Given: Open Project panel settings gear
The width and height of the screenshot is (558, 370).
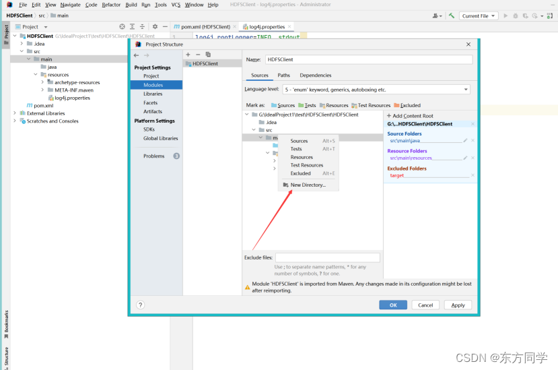Looking at the screenshot, I should [x=155, y=26].
